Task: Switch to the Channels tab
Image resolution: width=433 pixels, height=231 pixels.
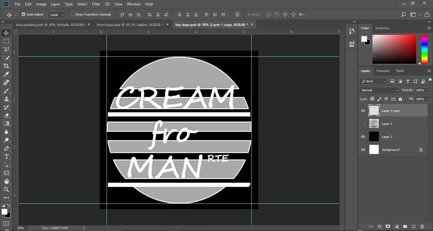Action: [383, 71]
